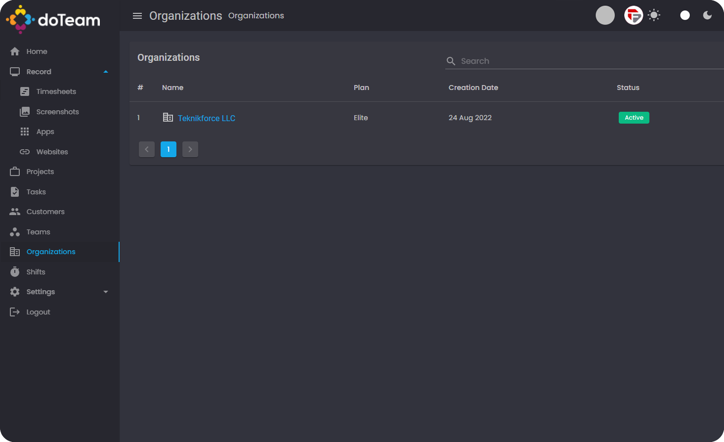Click the doTeam logo
The image size is (724, 442).
tap(53, 19)
